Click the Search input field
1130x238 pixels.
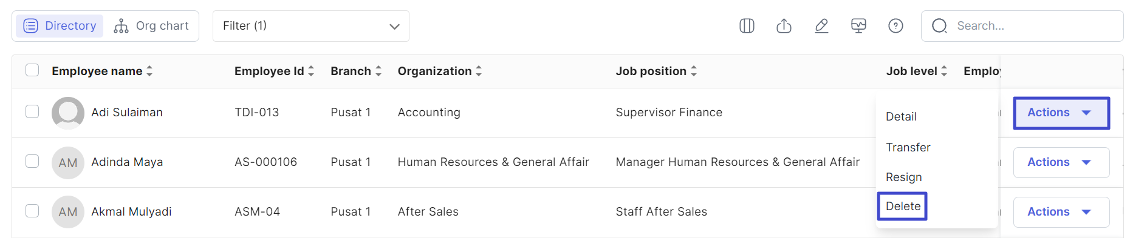[x=1022, y=26]
